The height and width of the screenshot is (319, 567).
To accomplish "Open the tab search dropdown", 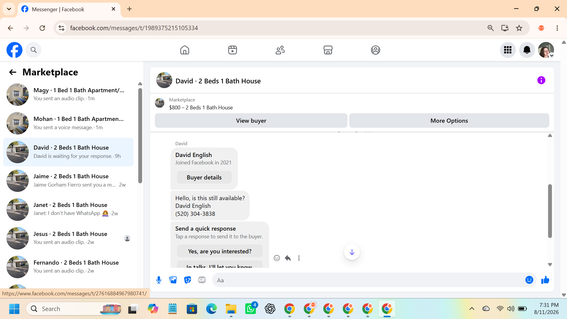I will coord(9,9).
